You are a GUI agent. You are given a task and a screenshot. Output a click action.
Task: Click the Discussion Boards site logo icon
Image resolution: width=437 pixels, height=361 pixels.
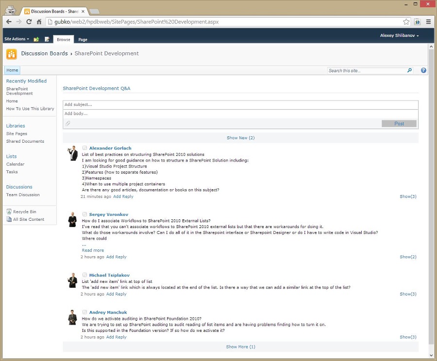point(12,54)
